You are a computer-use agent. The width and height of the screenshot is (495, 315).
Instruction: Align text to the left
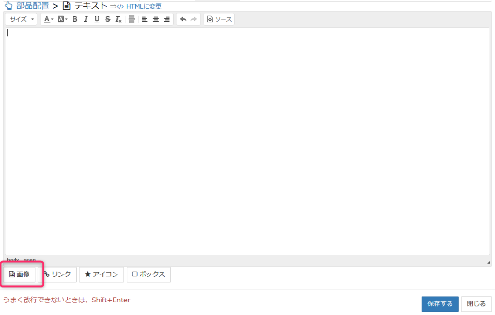145,19
